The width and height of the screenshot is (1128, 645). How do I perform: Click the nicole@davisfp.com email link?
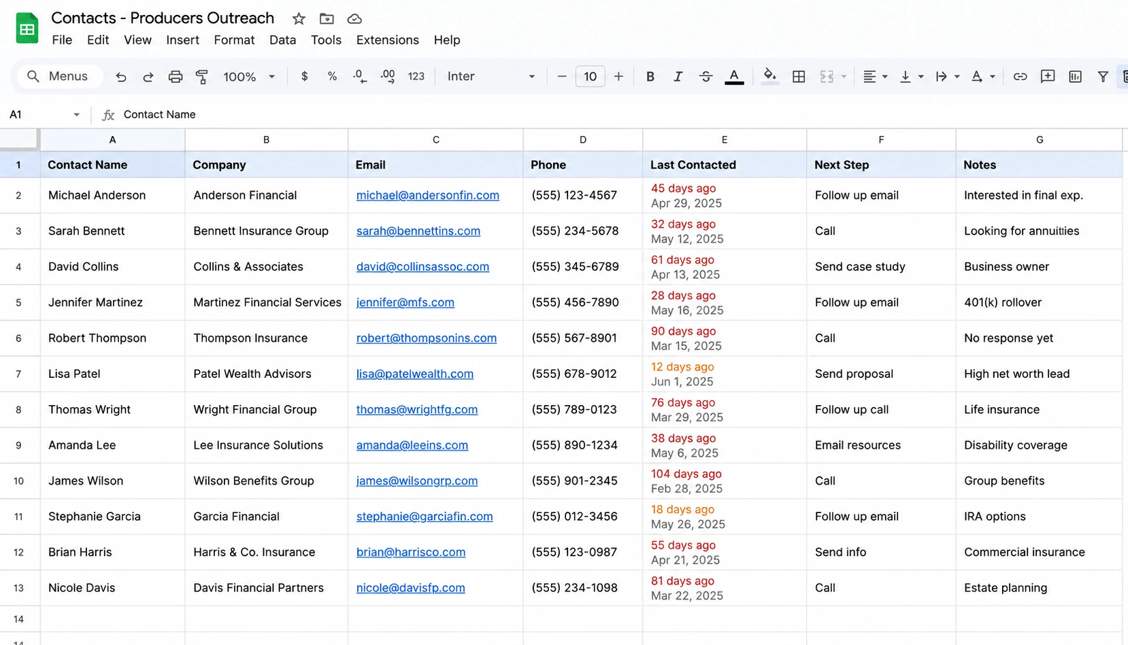click(x=410, y=588)
